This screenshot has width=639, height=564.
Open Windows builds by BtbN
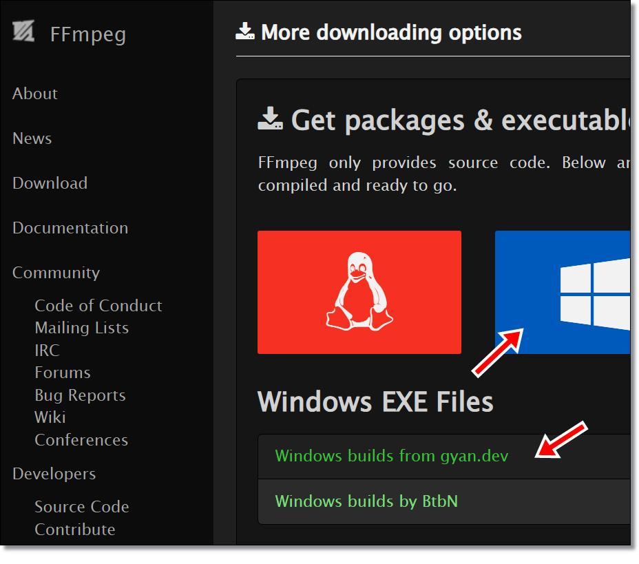pyautogui.click(x=367, y=501)
